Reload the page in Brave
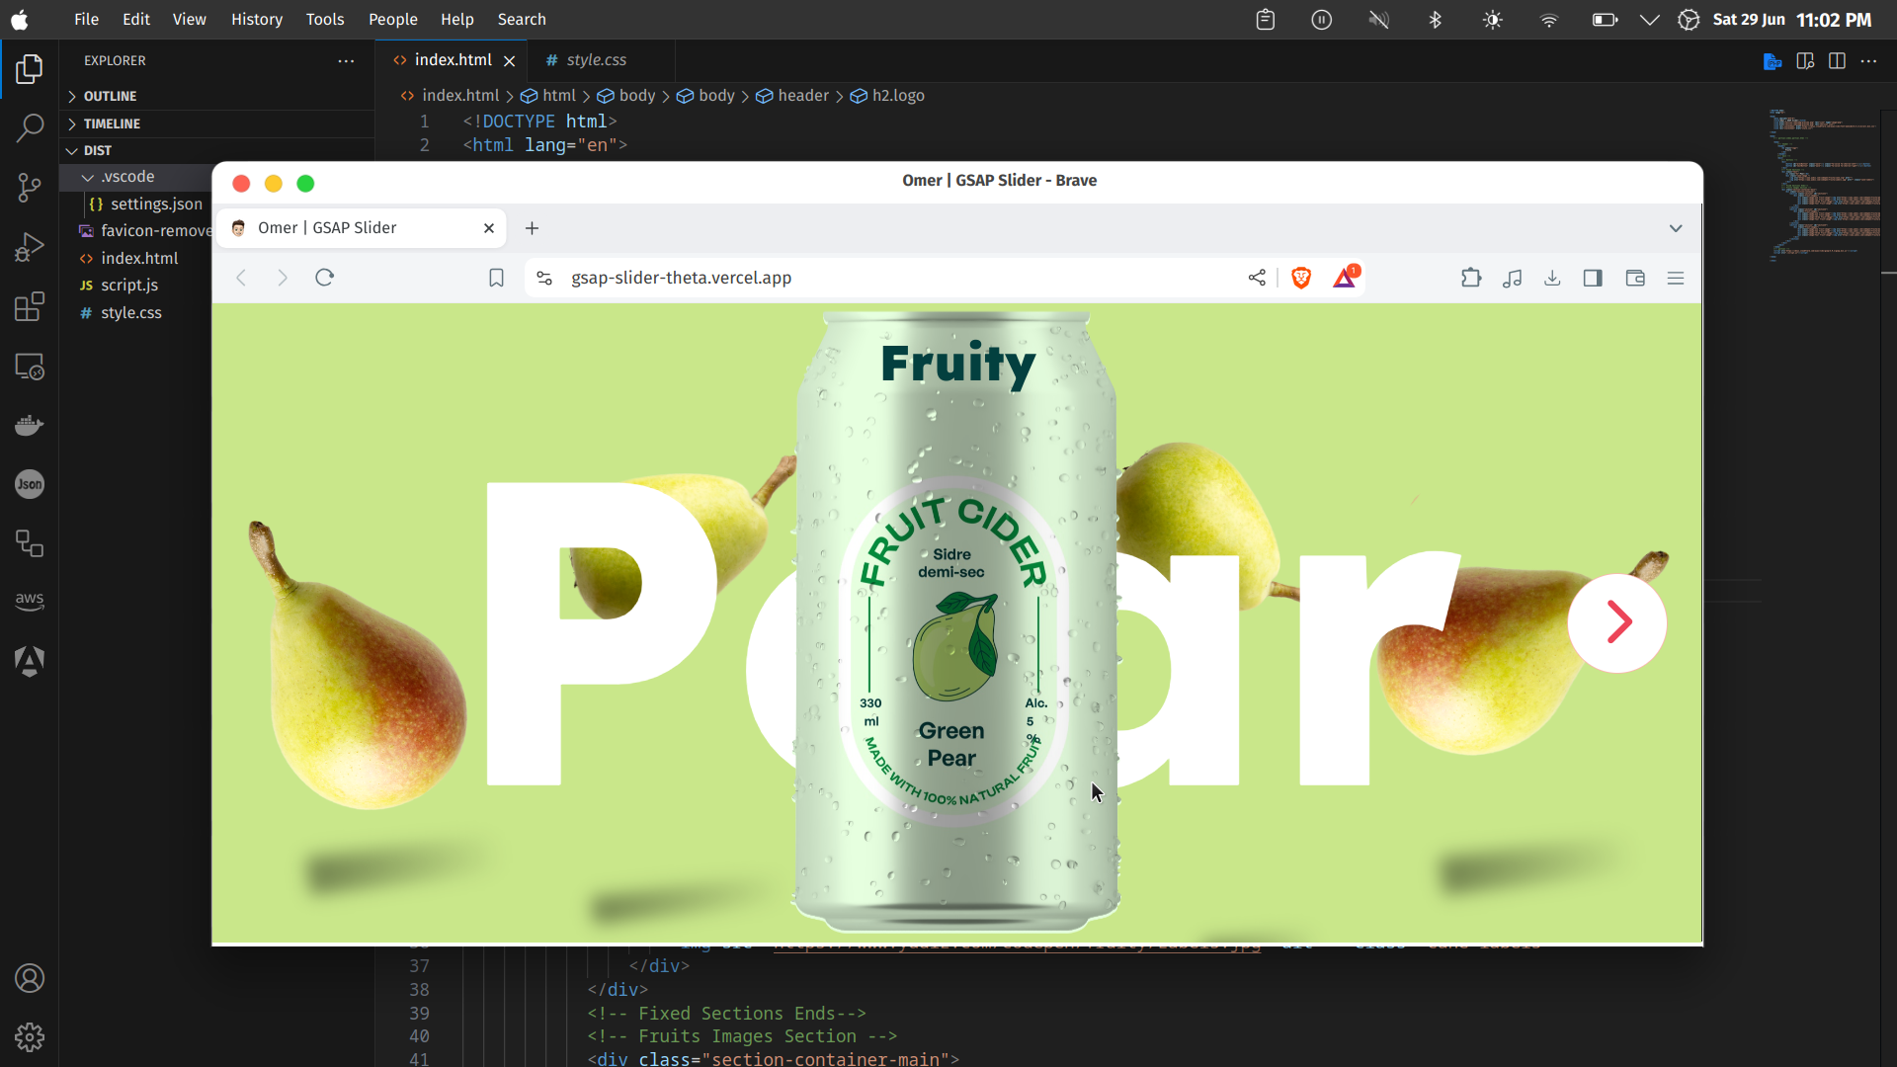Image resolution: width=1897 pixels, height=1067 pixels. [324, 278]
